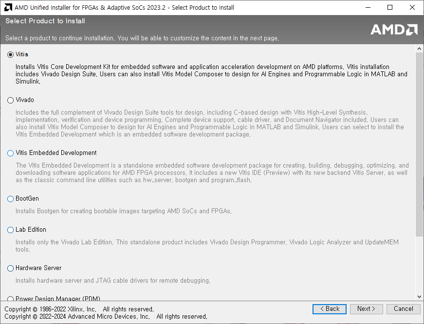Close the installer window
This screenshot has width=424, height=324.
point(412,8)
